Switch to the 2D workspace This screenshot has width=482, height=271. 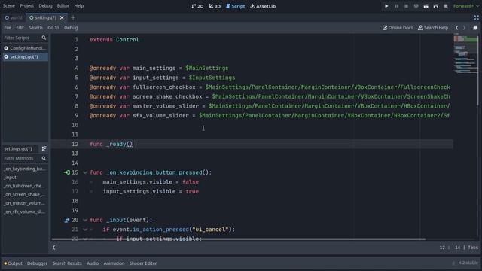tap(197, 6)
